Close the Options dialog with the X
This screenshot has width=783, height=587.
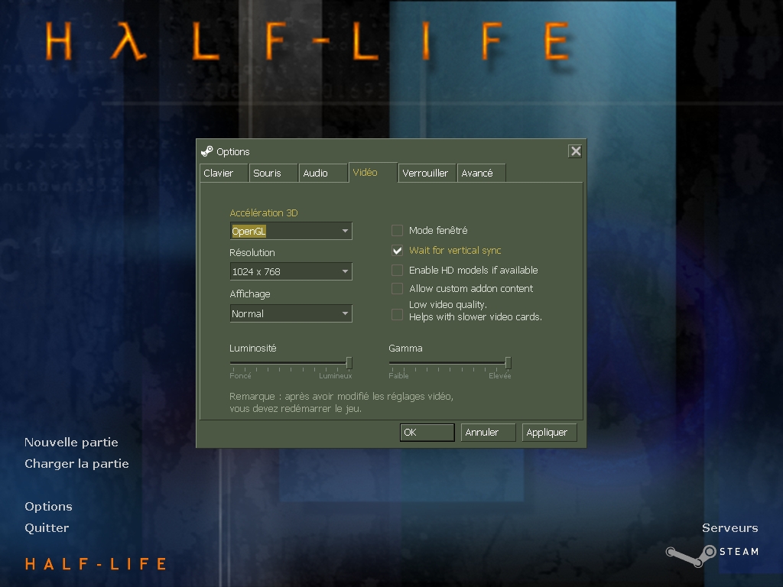point(575,151)
